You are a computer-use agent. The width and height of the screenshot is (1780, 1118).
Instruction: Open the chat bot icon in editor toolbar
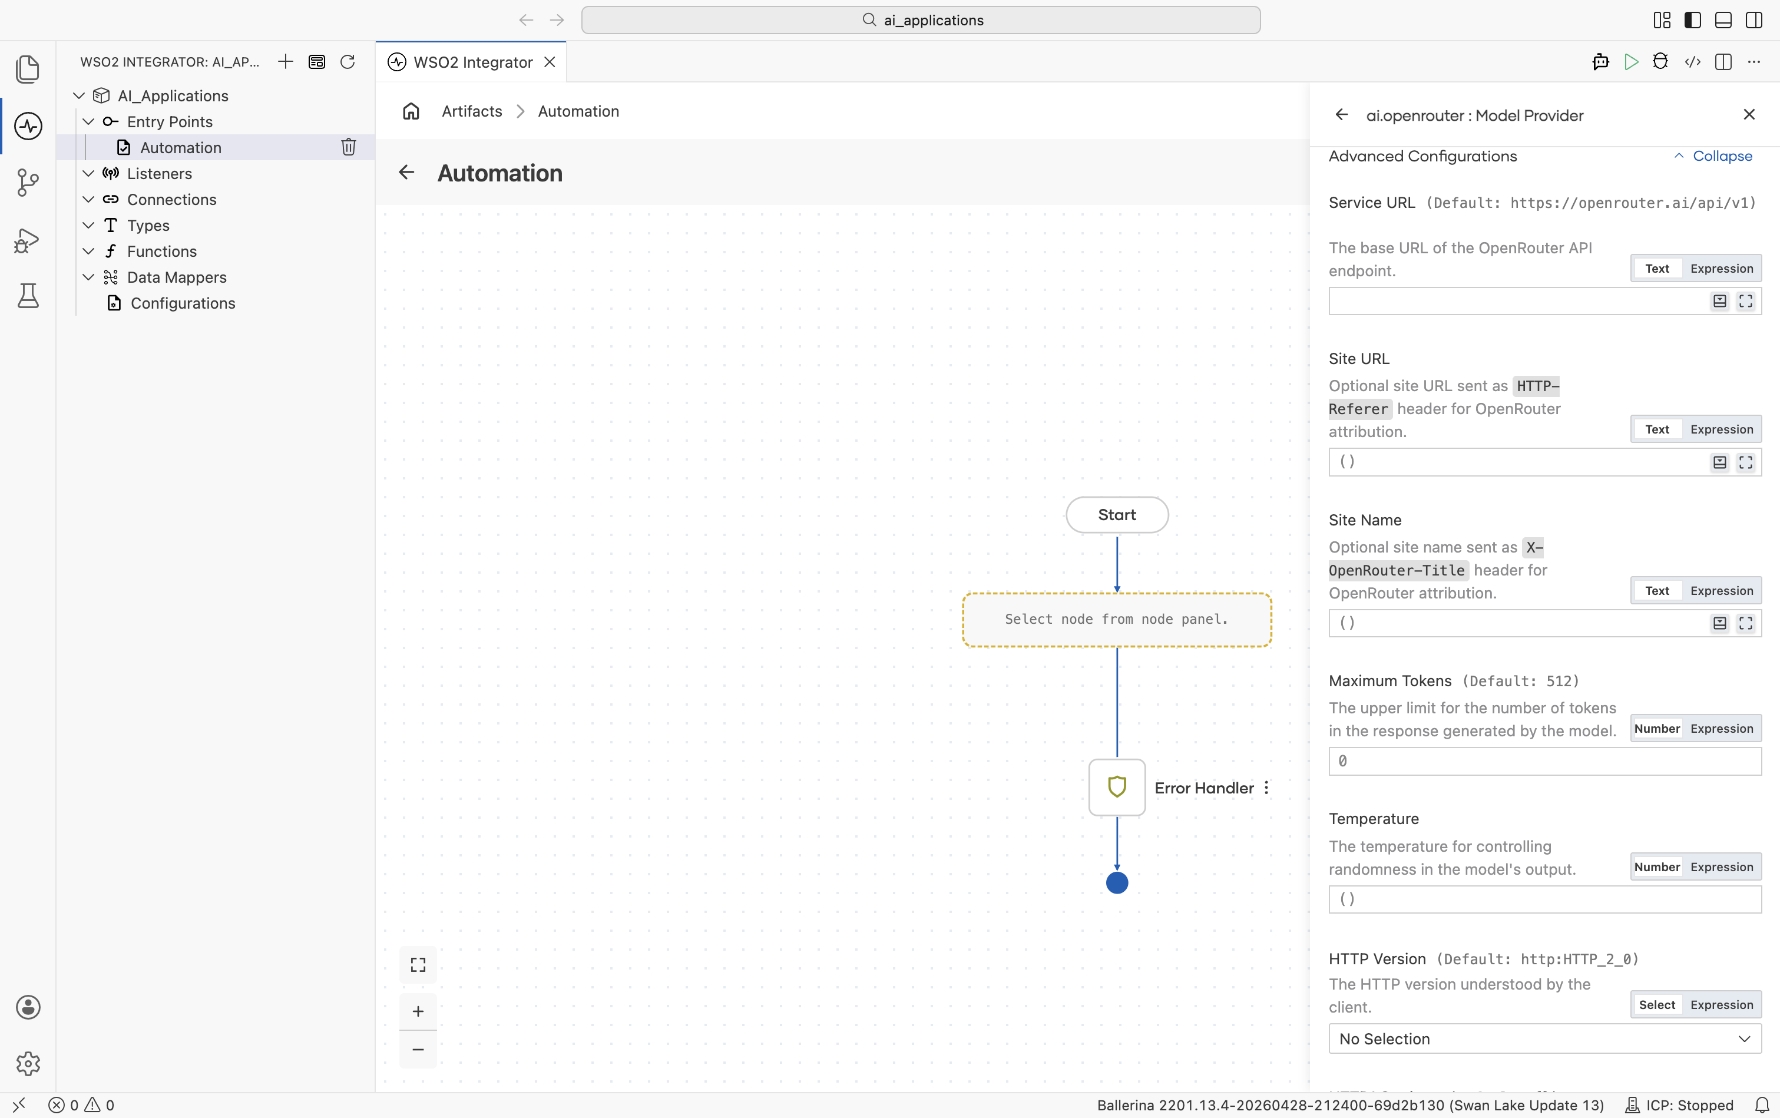pos(1601,61)
